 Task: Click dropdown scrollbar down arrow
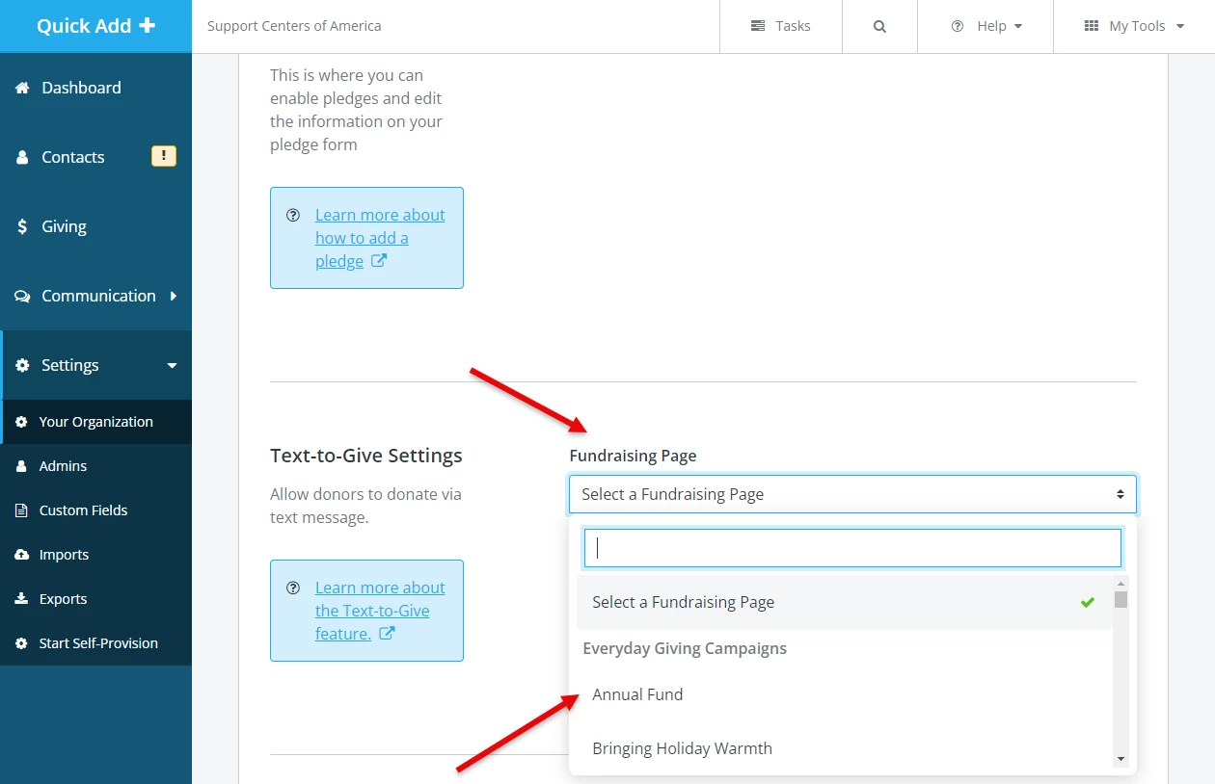1120,760
